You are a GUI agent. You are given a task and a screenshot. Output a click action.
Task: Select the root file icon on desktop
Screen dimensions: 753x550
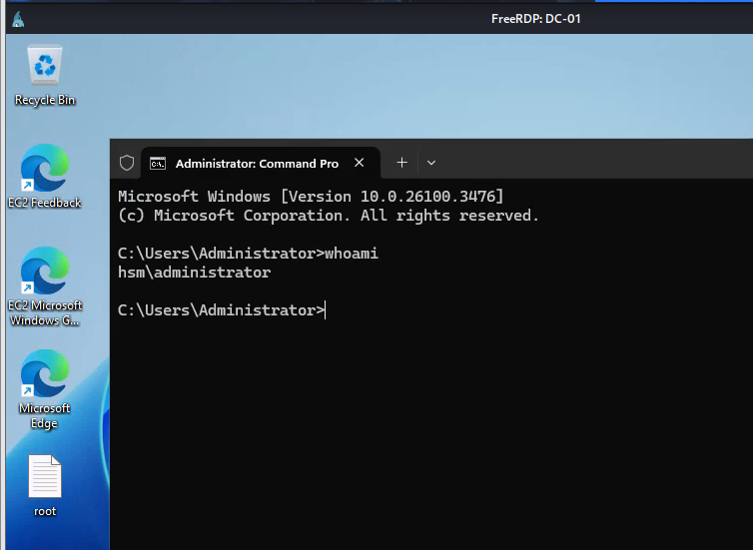tap(45, 477)
